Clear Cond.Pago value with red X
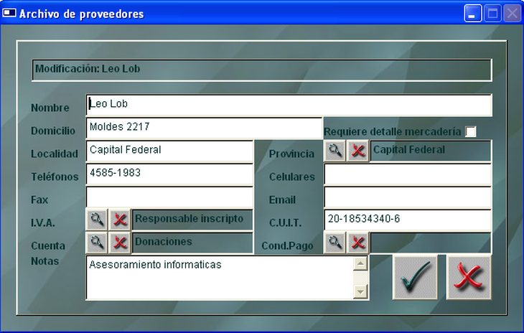The height and width of the screenshot is (333, 524). point(358,243)
